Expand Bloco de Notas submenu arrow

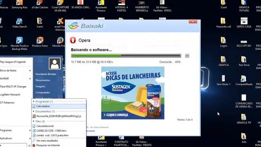point(30,71)
